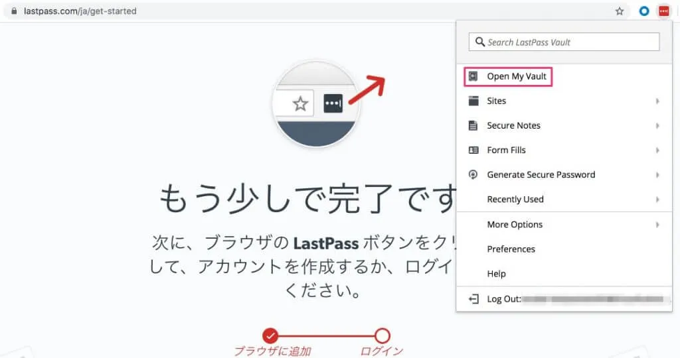This screenshot has height=358, width=680.
Task: Expand the More Options submenu arrow
Action: (x=657, y=224)
